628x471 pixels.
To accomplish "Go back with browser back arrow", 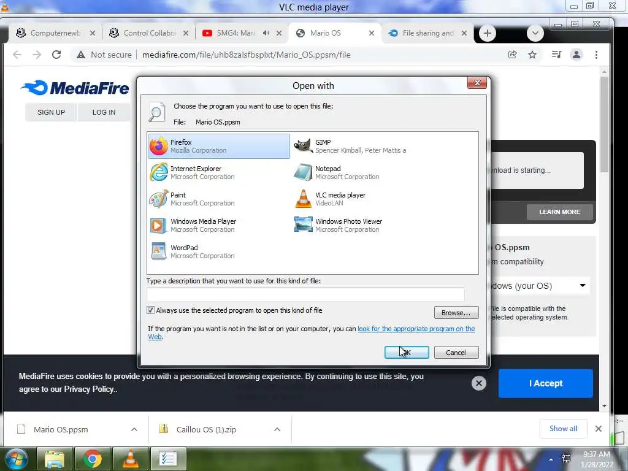I will coord(17,55).
